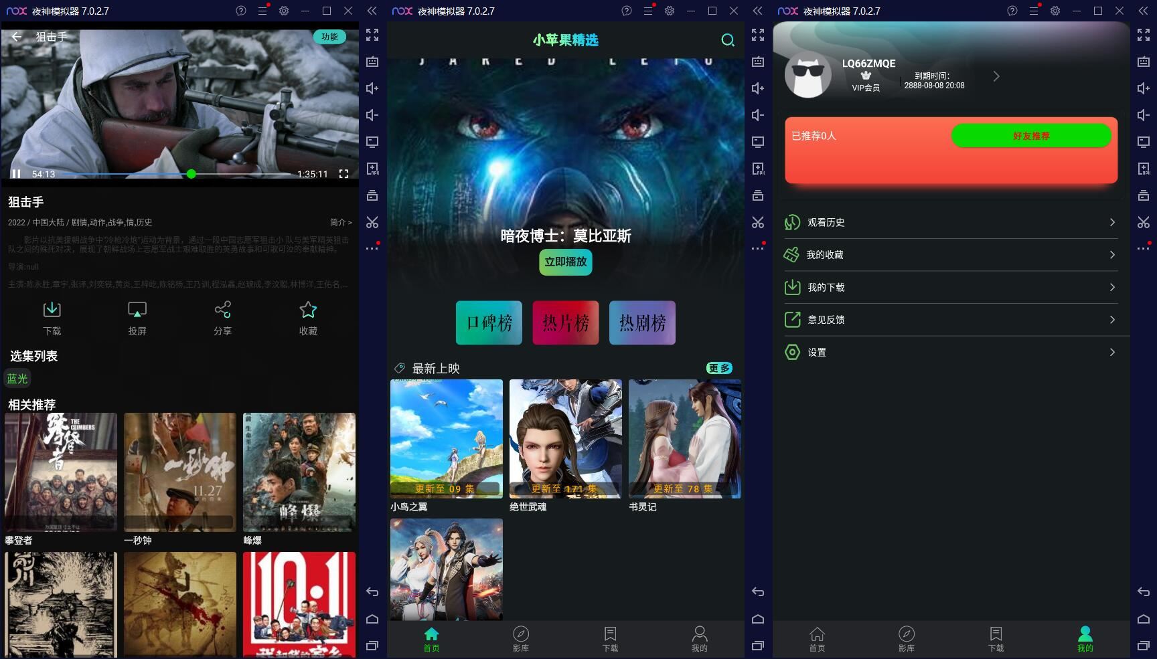Open the 口碑榜 ranking
The image size is (1157, 659).
point(489,322)
